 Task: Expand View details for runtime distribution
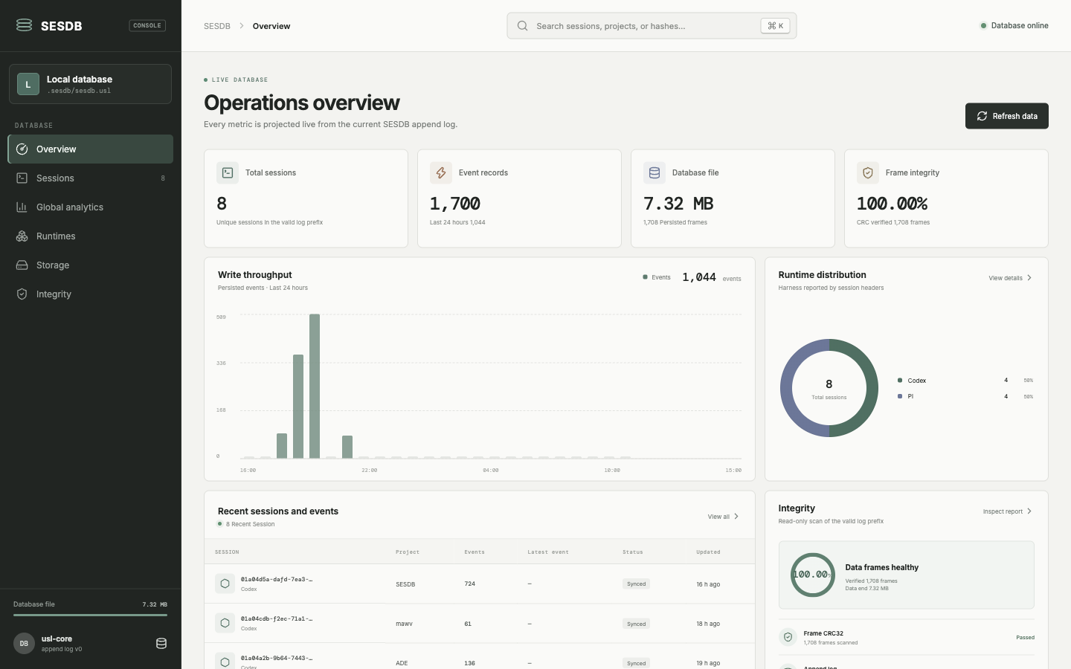[x=1011, y=278]
